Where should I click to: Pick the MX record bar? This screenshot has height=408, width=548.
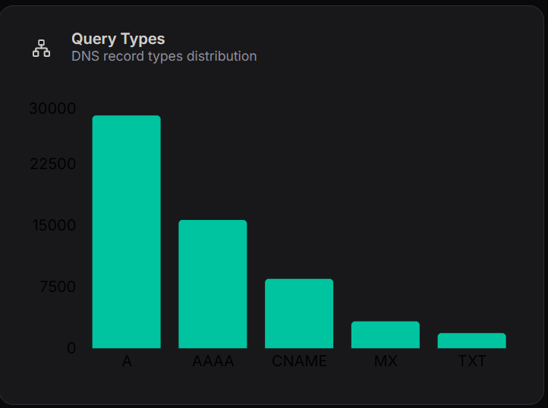[x=386, y=335]
